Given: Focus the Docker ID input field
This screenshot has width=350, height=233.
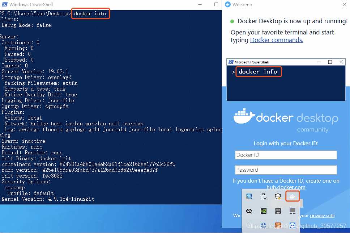Looking at the screenshot, I should (286, 155).
